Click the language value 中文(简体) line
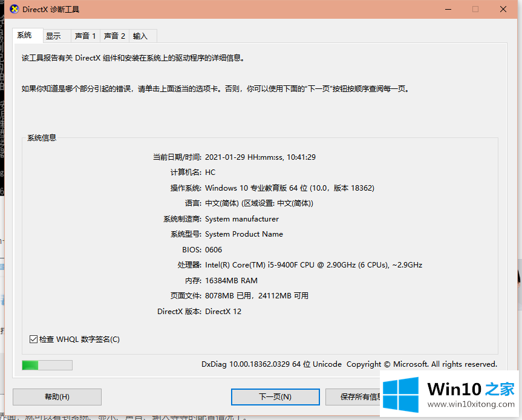 point(259,203)
